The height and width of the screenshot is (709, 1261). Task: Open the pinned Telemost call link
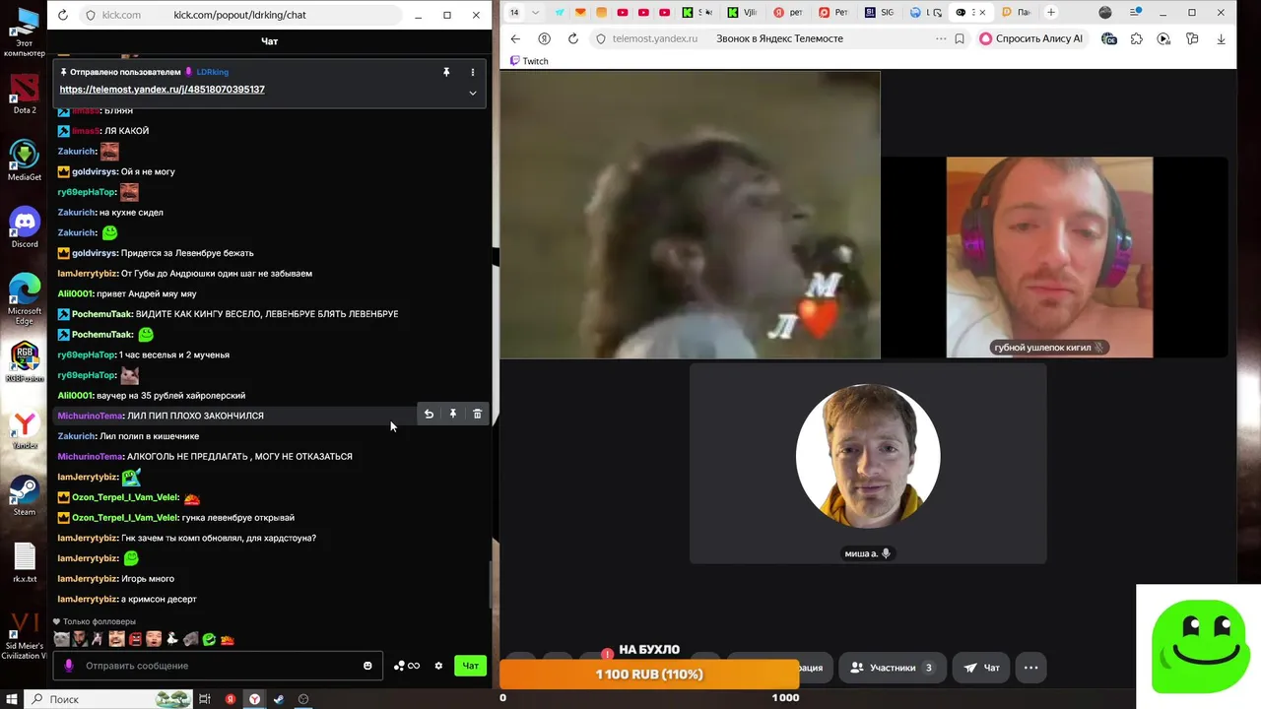click(x=162, y=89)
